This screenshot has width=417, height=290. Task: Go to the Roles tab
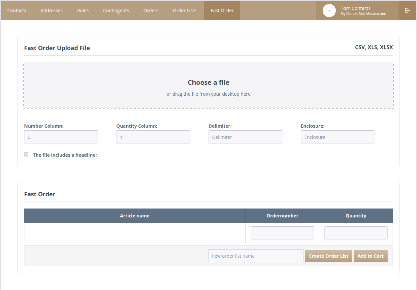tap(83, 11)
